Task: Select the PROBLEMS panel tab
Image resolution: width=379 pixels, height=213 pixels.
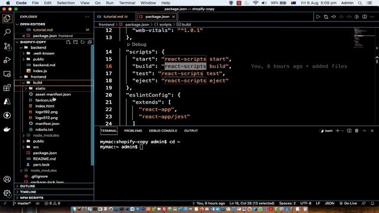Action: click(x=133, y=131)
